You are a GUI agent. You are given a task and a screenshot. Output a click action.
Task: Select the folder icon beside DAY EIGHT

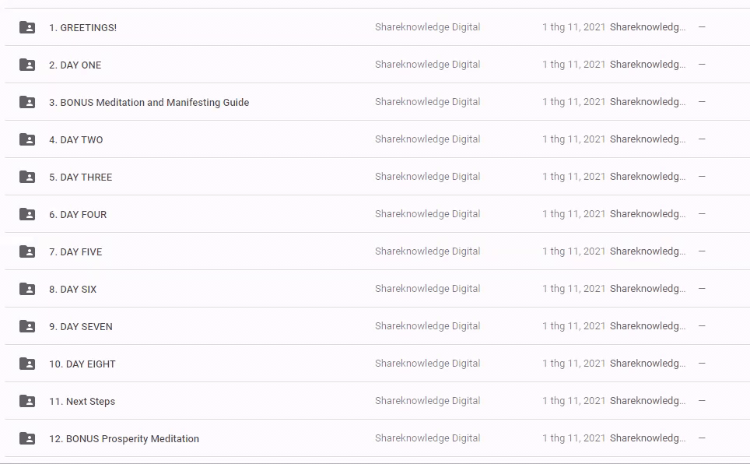tap(27, 364)
